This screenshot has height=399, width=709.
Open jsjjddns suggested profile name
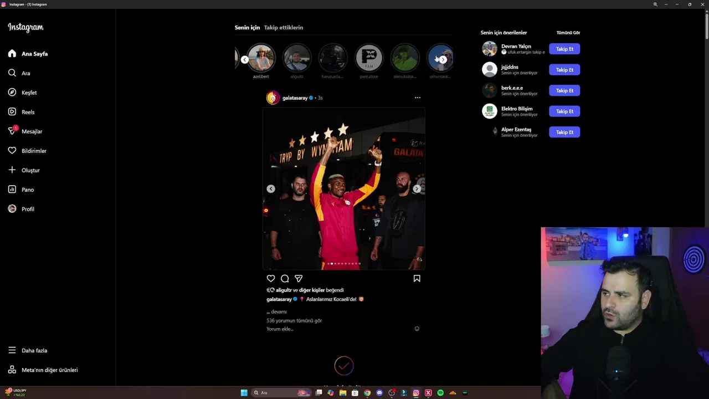coord(510,67)
